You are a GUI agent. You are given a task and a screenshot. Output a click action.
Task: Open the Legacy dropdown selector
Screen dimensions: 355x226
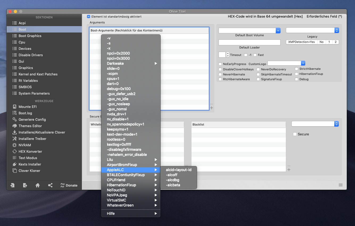(337, 30)
